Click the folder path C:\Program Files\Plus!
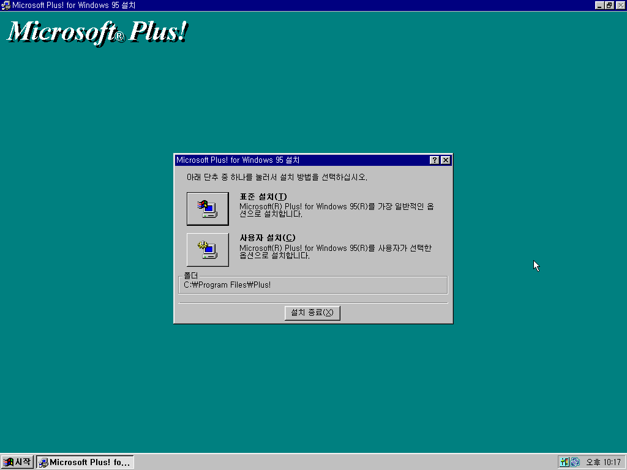Image resolution: width=627 pixels, height=470 pixels. 227,285
